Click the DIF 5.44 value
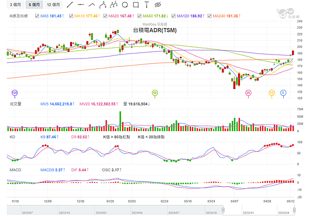 (80, 170)
